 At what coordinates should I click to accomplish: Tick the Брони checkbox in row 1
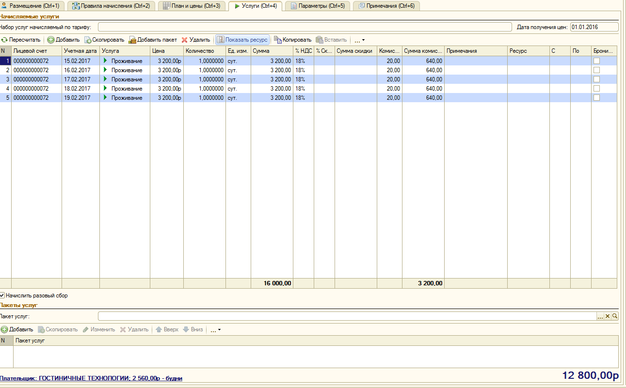pyautogui.click(x=597, y=61)
